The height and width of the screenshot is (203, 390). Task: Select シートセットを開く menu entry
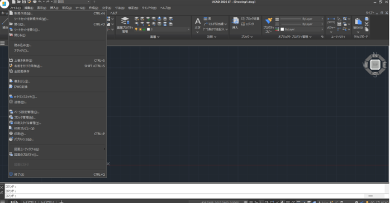tap(58, 29)
